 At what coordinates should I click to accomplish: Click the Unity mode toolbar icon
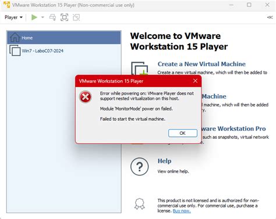(76, 17)
